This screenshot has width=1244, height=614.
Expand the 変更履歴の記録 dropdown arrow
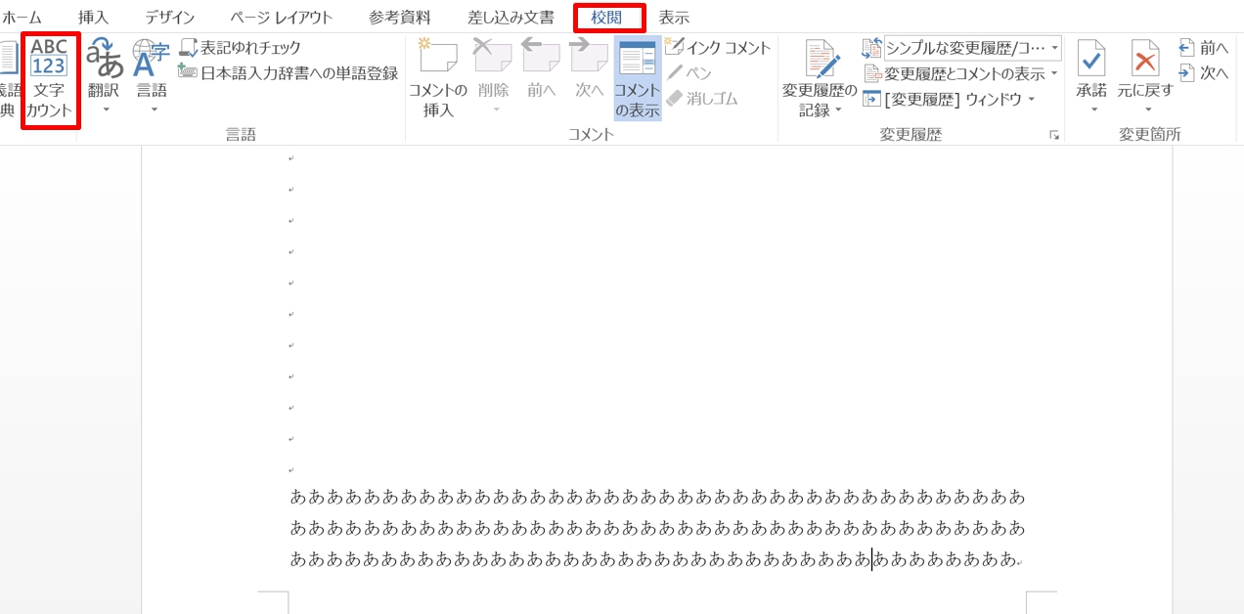(x=839, y=110)
